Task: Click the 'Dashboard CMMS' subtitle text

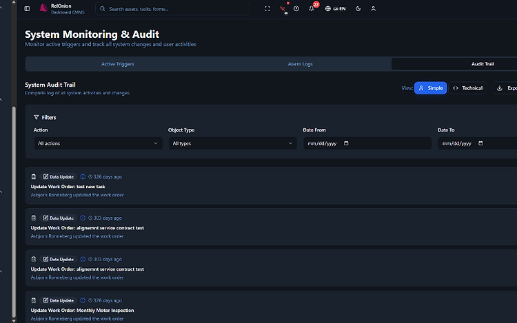Action: click(68, 12)
